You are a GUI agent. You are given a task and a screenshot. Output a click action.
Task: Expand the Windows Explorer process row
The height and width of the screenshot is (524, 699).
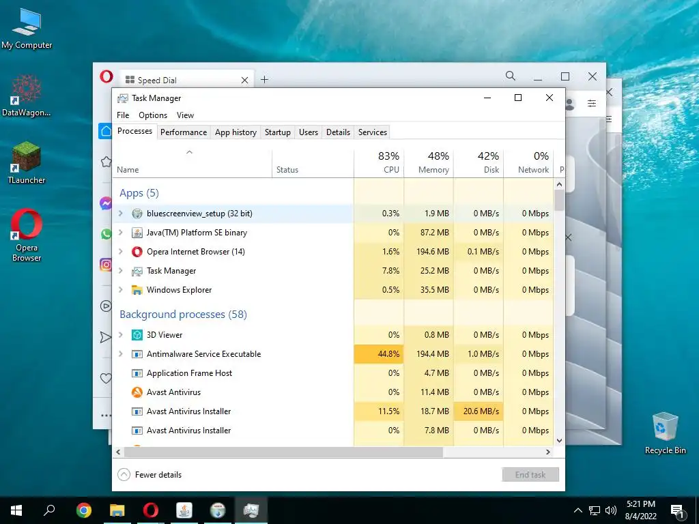(x=120, y=290)
